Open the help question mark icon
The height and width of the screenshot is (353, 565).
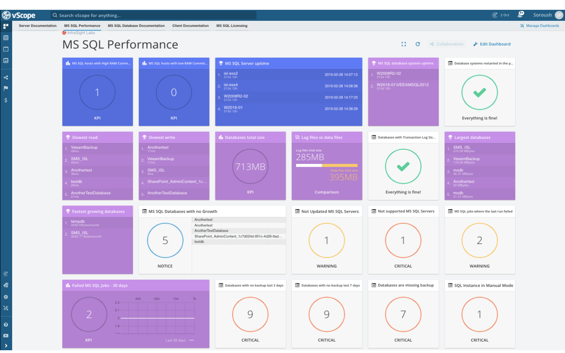5,324
